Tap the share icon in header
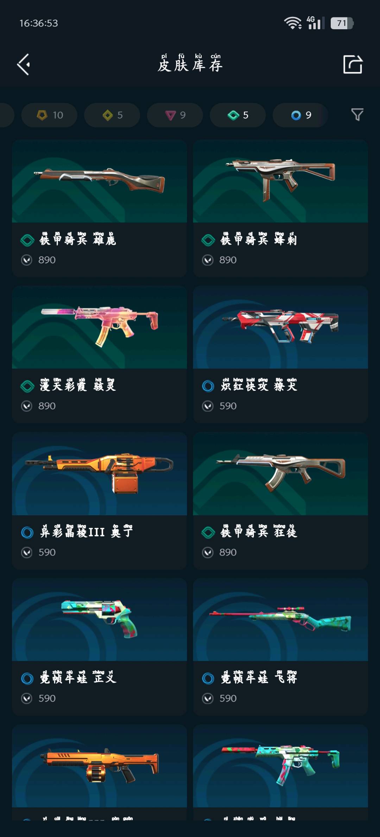 point(353,64)
